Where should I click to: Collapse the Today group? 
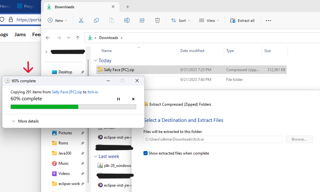point(95,61)
